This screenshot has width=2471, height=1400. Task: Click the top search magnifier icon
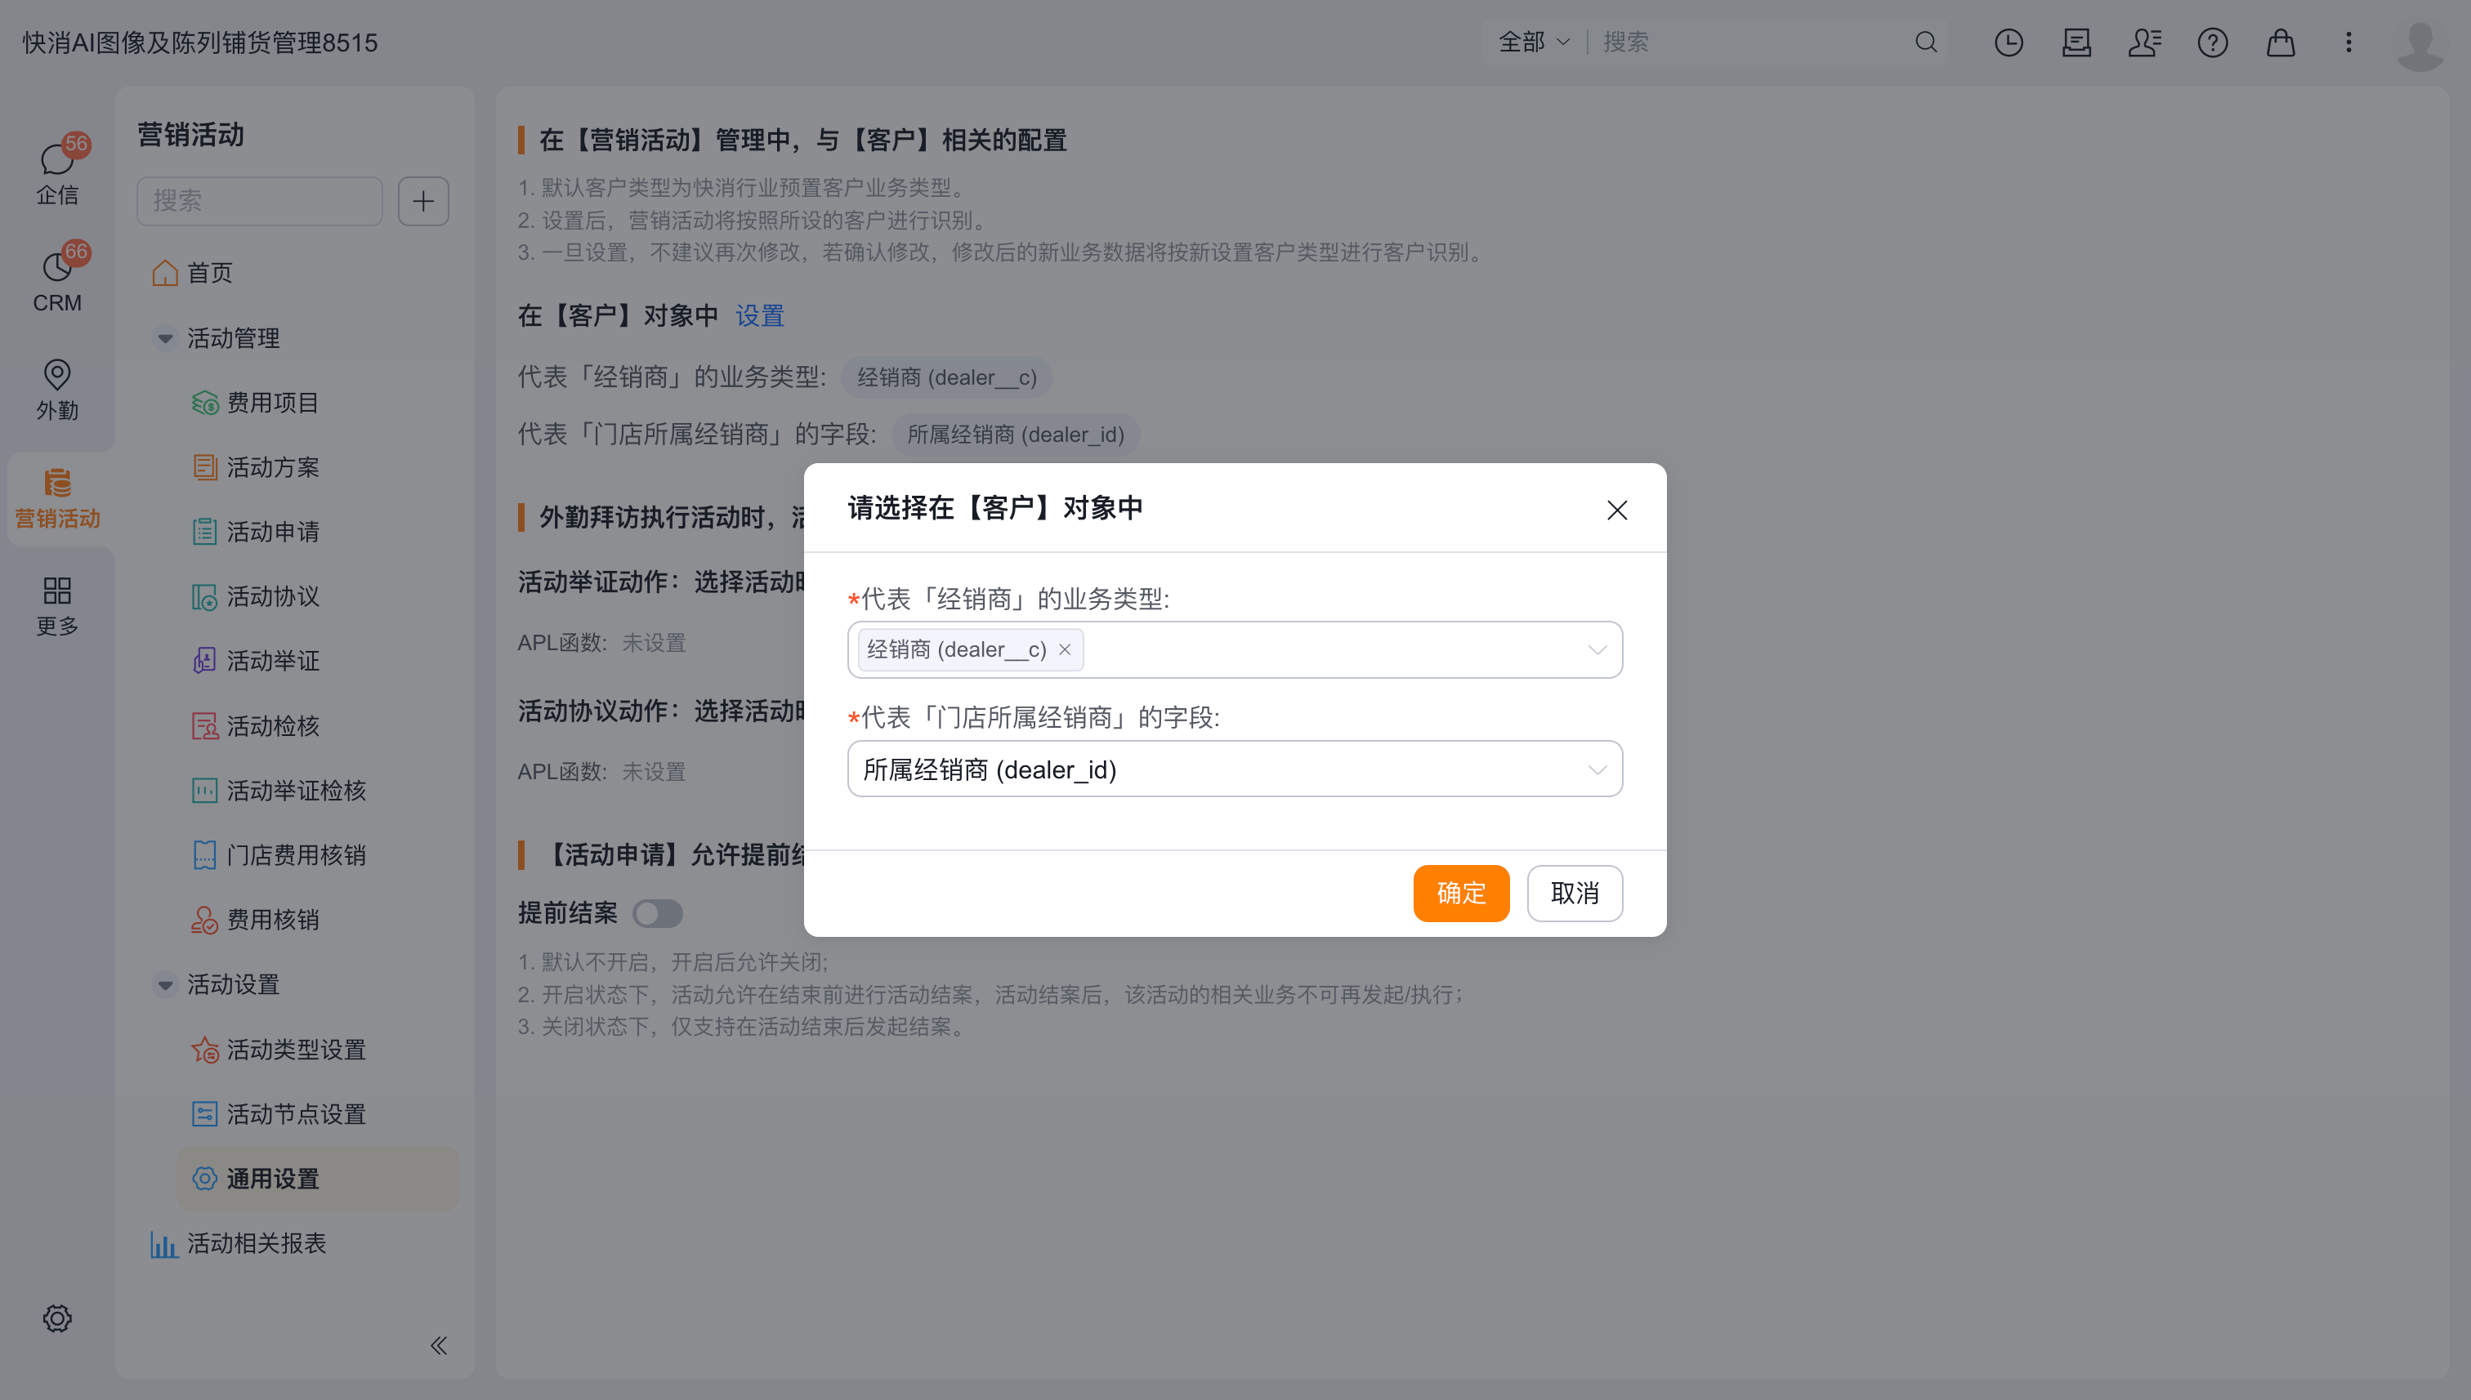click(1926, 42)
